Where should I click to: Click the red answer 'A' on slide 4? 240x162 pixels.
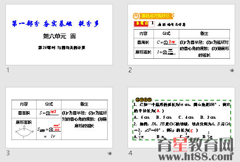coord(158,111)
